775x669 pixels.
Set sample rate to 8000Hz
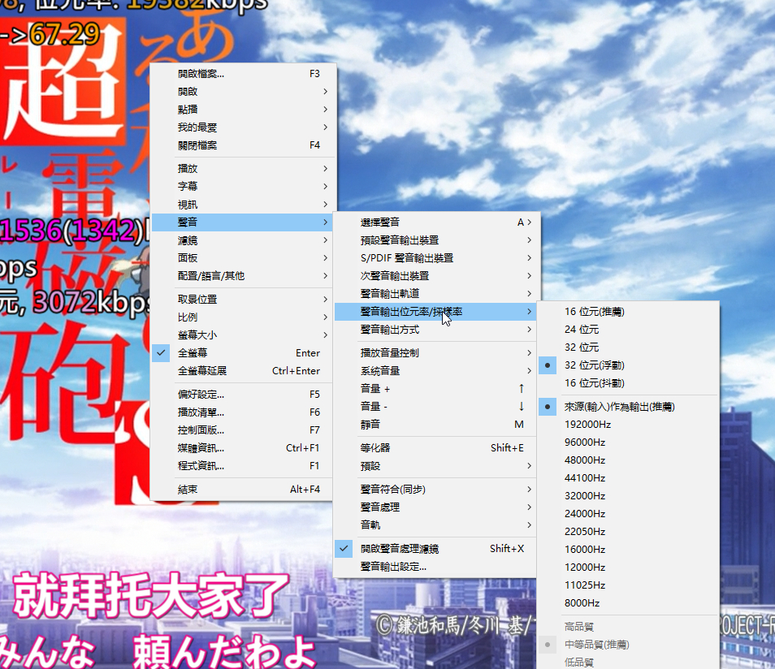click(628, 602)
